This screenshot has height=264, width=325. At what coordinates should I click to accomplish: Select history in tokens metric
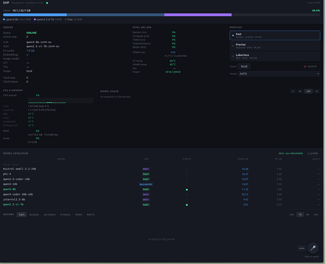tap(65, 215)
